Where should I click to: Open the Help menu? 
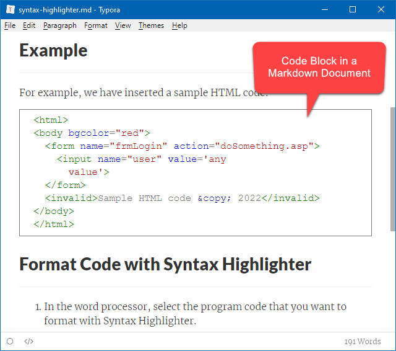(x=179, y=25)
